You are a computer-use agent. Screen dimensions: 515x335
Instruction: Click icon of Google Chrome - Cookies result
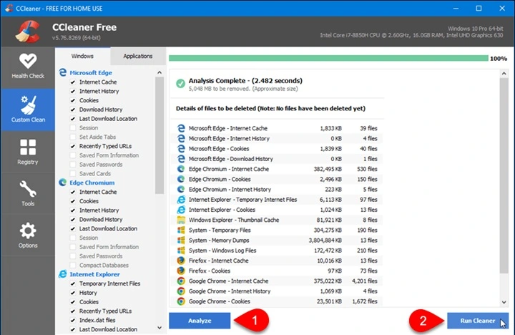click(181, 301)
